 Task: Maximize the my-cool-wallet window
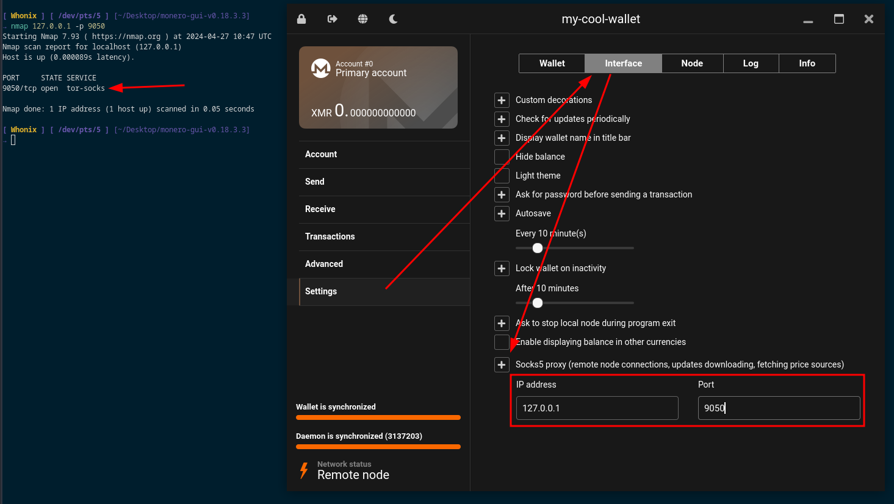(839, 19)
